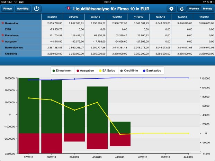Screen dimensions: 215x161
Task: Tap the 40/2013 Einnahmen bar in chart
Action: click(97, 110)
